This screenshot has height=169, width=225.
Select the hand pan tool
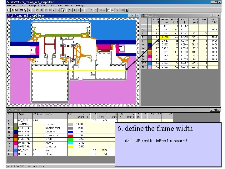[67, 10]
